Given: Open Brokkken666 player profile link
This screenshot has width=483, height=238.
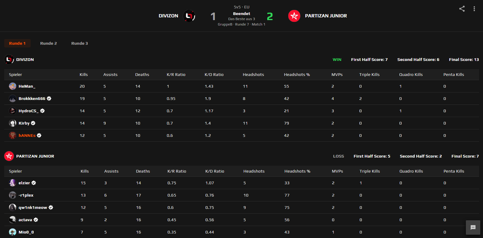Looking at the screenshot, I should 32,98.
